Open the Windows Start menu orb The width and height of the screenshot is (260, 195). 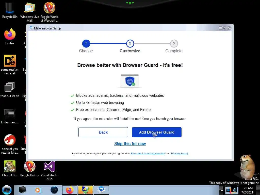pos(7,190)
